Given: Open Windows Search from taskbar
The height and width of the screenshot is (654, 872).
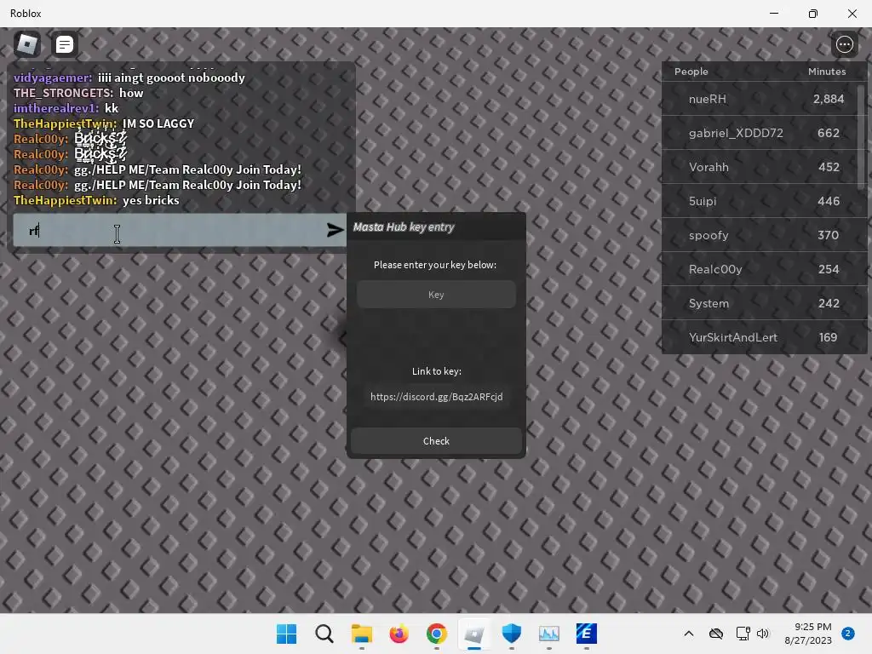Looking at the screenshot, I should click(324, 634).
